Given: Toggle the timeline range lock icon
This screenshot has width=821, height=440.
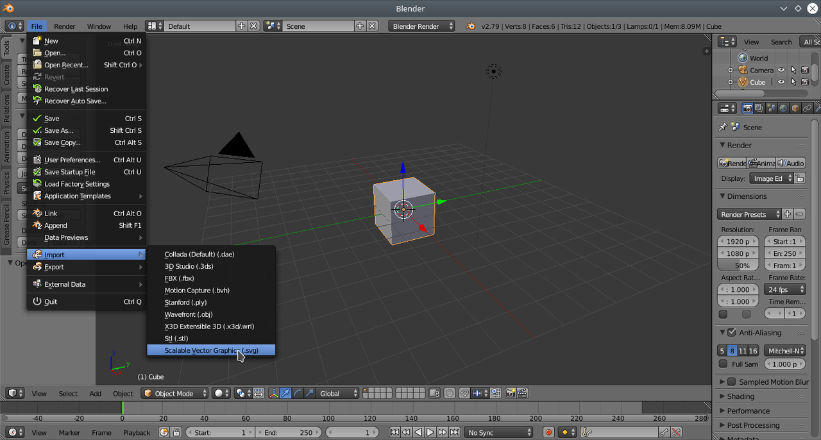Looking at the screenshot, I should (176, 432).
